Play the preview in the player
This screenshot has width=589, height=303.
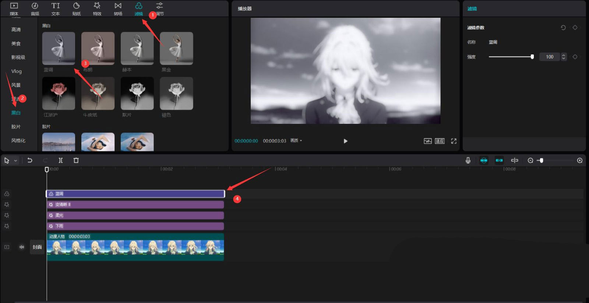345,141
